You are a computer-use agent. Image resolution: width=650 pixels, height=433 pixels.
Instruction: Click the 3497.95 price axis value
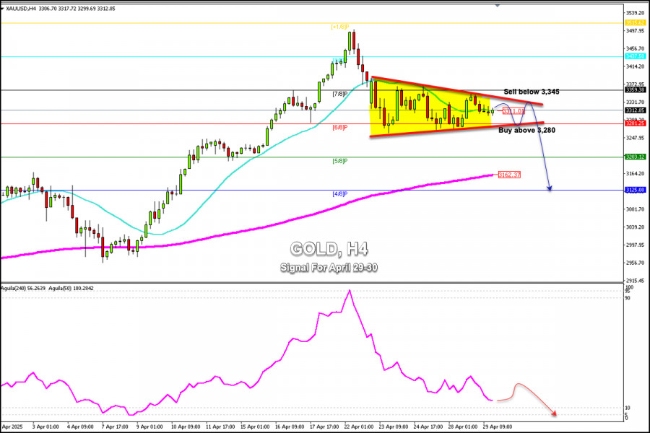635,31
